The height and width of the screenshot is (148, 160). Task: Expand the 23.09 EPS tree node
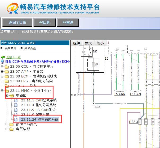coord(2,81)
